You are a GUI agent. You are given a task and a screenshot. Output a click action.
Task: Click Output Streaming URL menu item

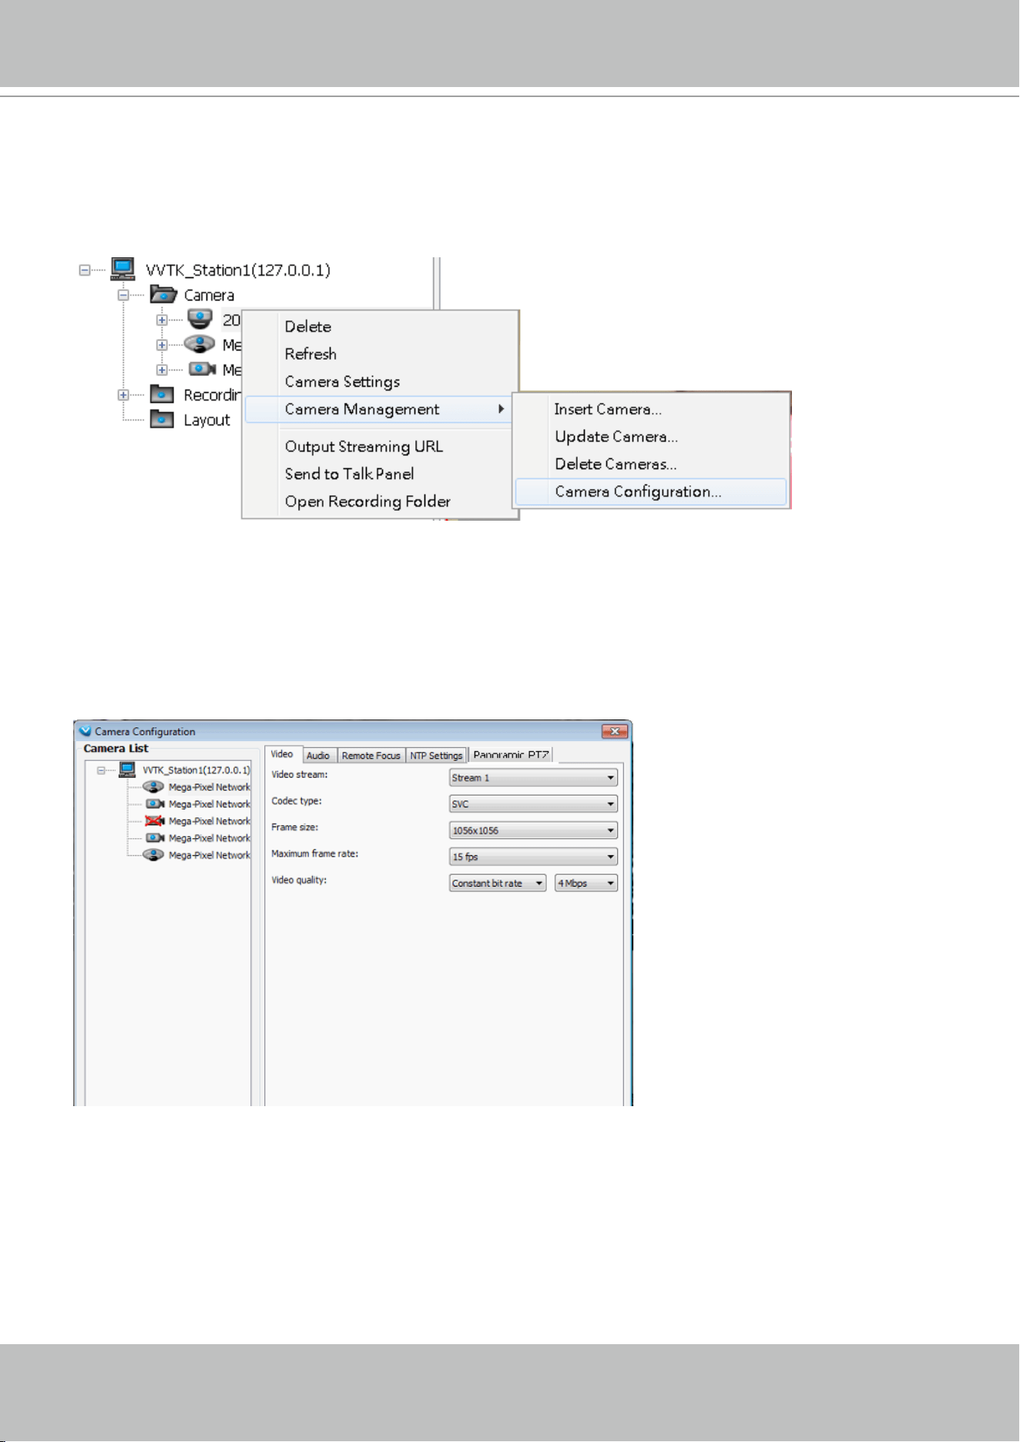click(364, 447)
